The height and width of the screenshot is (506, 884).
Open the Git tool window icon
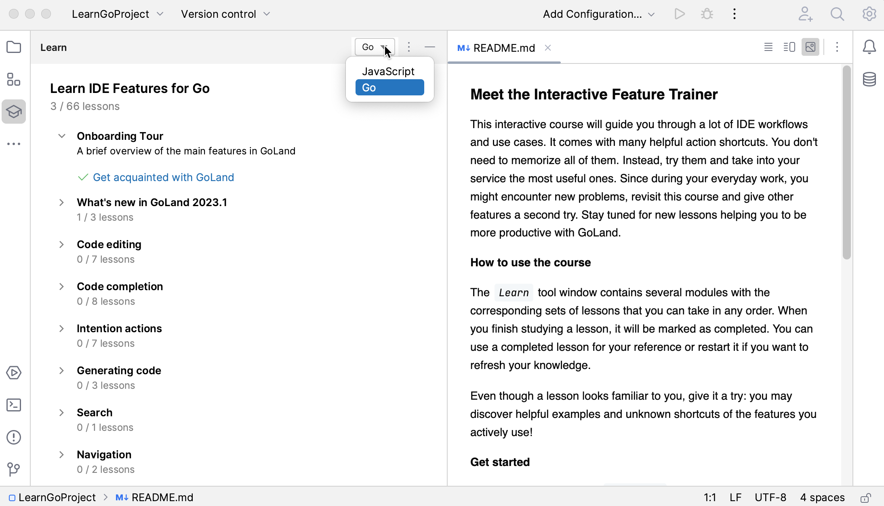(14, 469)
